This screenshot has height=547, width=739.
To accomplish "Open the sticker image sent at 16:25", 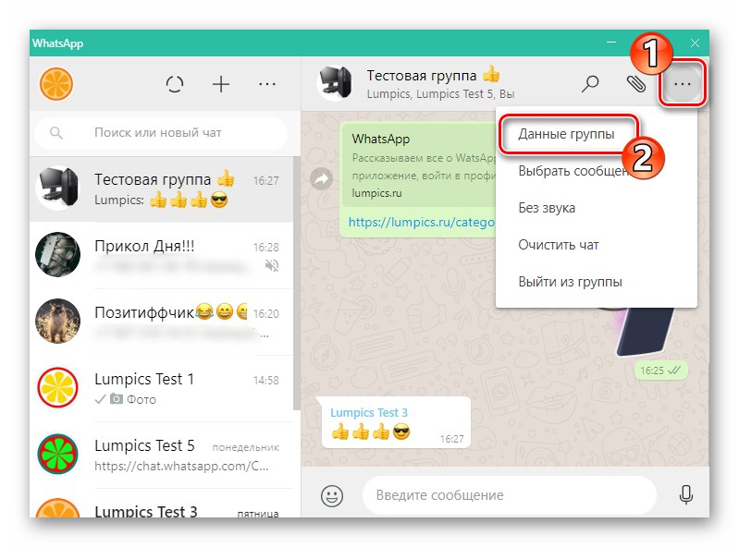I will (646, 332).
